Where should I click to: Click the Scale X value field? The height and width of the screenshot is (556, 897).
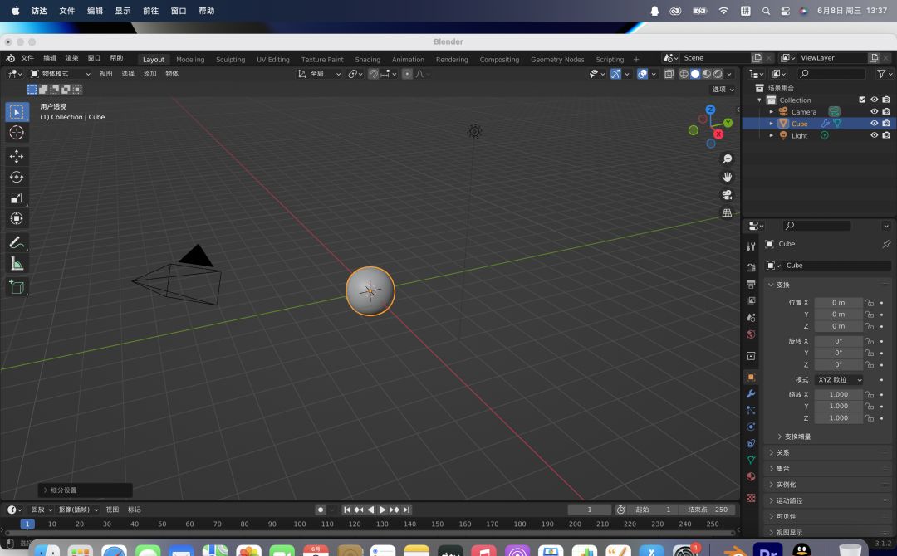click(x=838, y=395)
